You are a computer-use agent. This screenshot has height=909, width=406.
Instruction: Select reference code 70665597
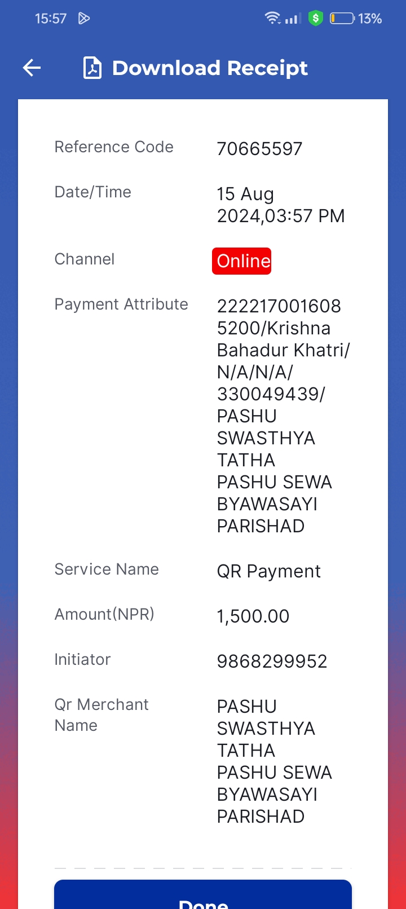260,149
